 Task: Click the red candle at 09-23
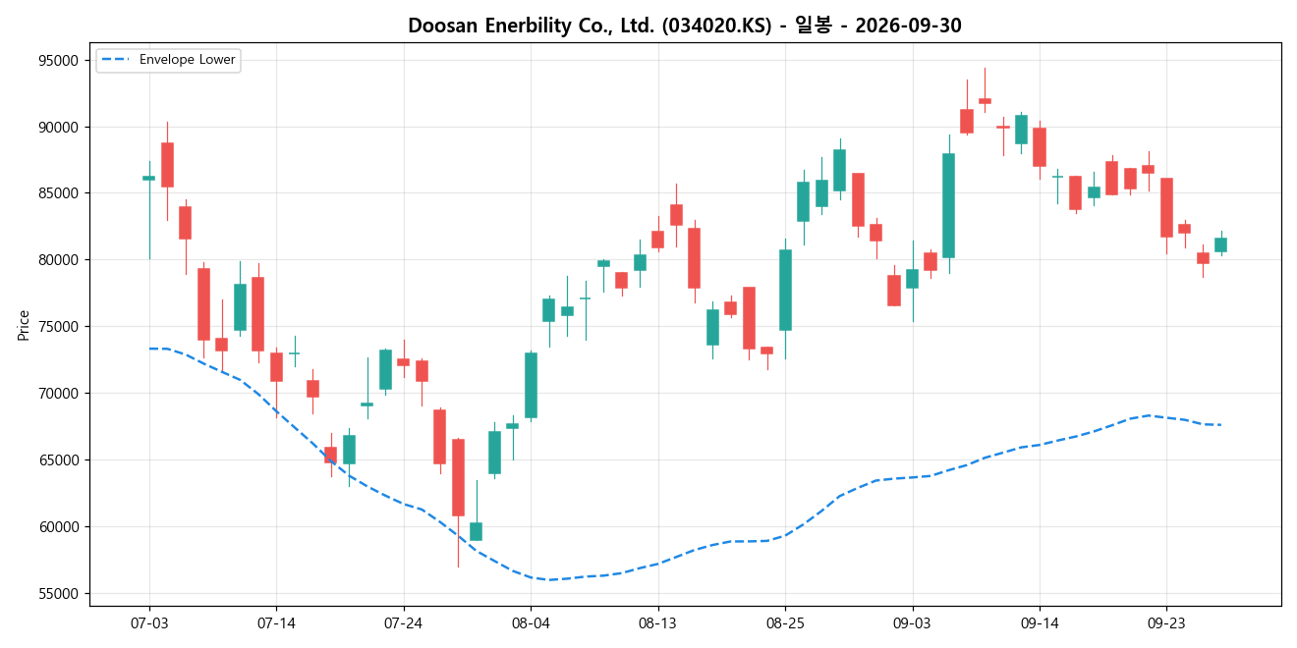click(x=1166, y=207)
